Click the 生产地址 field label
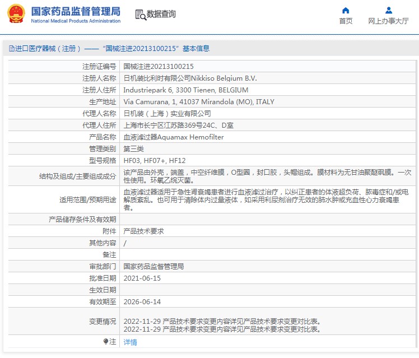Viewport: 419px width, 358px height. point(103,102)
